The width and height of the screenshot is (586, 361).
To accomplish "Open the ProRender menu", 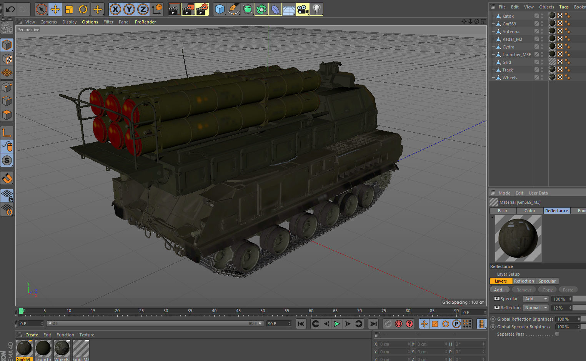I will click(145, 22).
